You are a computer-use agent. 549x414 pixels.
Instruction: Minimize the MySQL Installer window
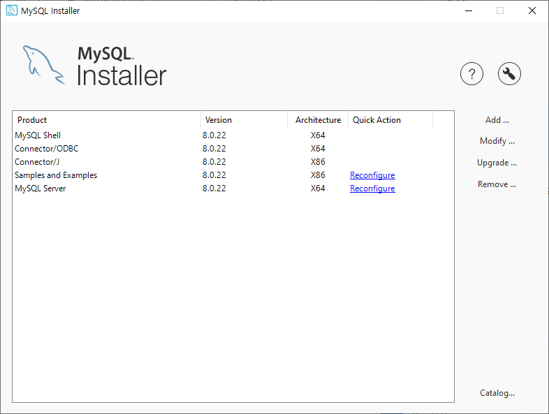point(469,10)
